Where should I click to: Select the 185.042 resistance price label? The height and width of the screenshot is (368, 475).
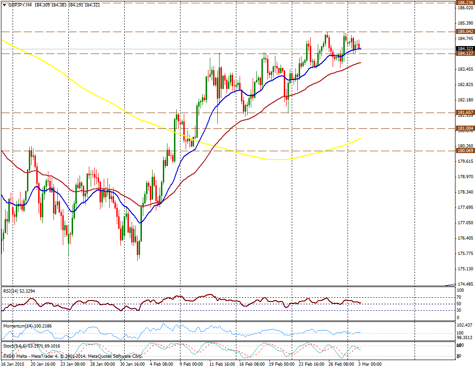465,32
